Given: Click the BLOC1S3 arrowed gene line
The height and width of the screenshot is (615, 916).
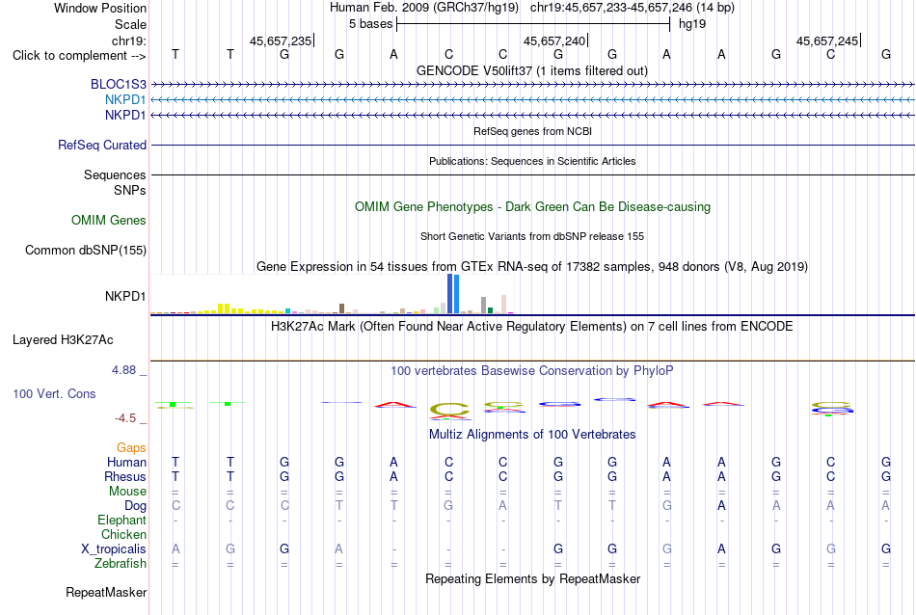Looking at the screenshot, I should tap(533, 85).
